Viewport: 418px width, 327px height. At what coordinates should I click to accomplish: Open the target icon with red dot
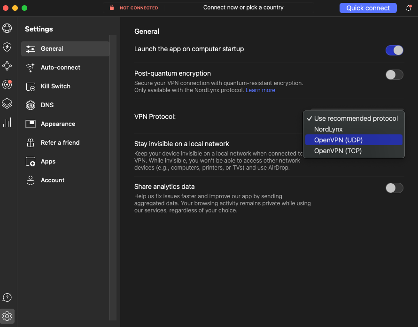coord(7,85)
